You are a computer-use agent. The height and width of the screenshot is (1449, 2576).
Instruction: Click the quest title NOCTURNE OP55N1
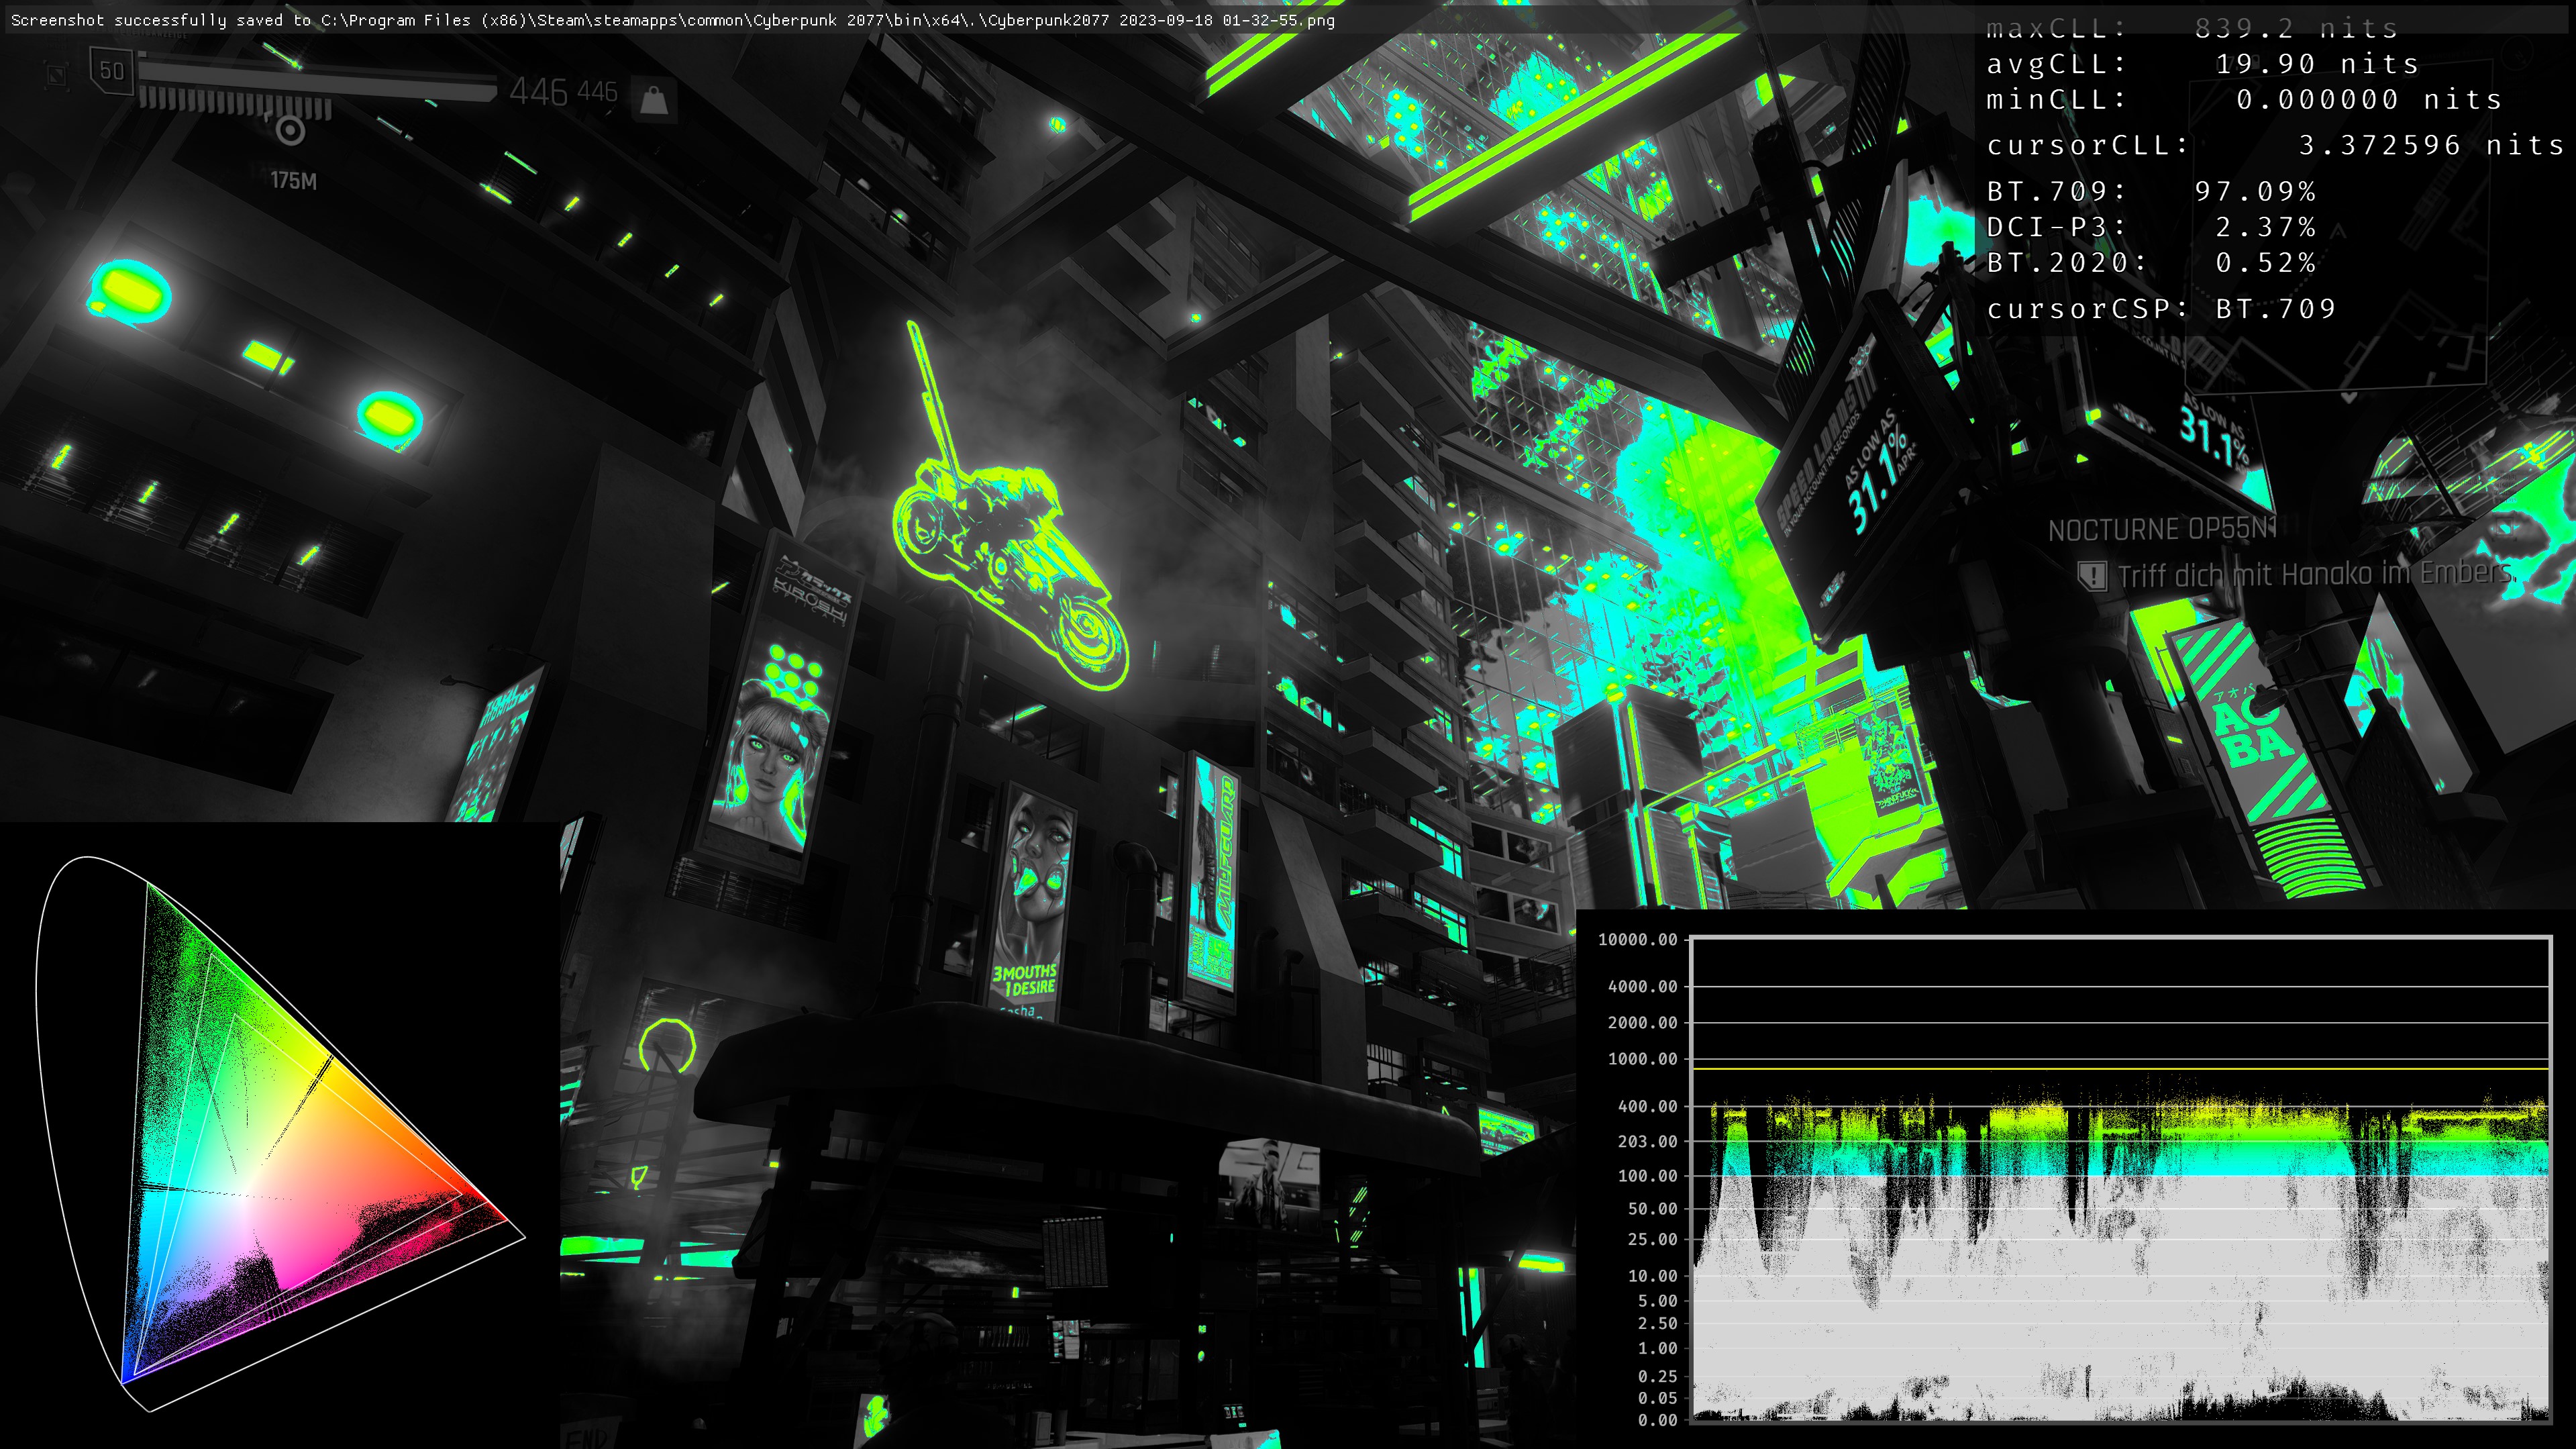[2163, 530]
